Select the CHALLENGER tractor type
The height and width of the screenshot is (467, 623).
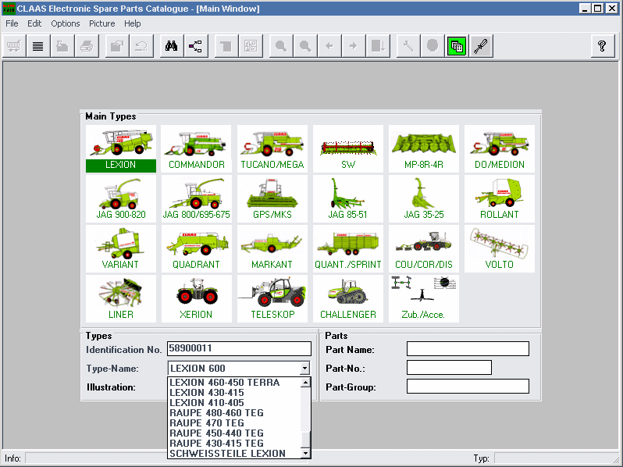[x=348, y=299]
